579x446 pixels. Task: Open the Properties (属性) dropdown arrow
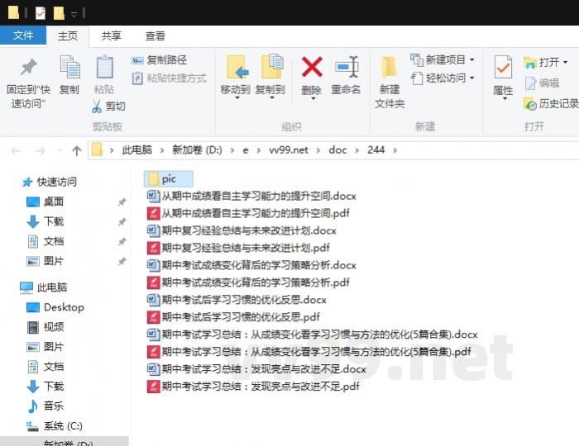[505, 99]
